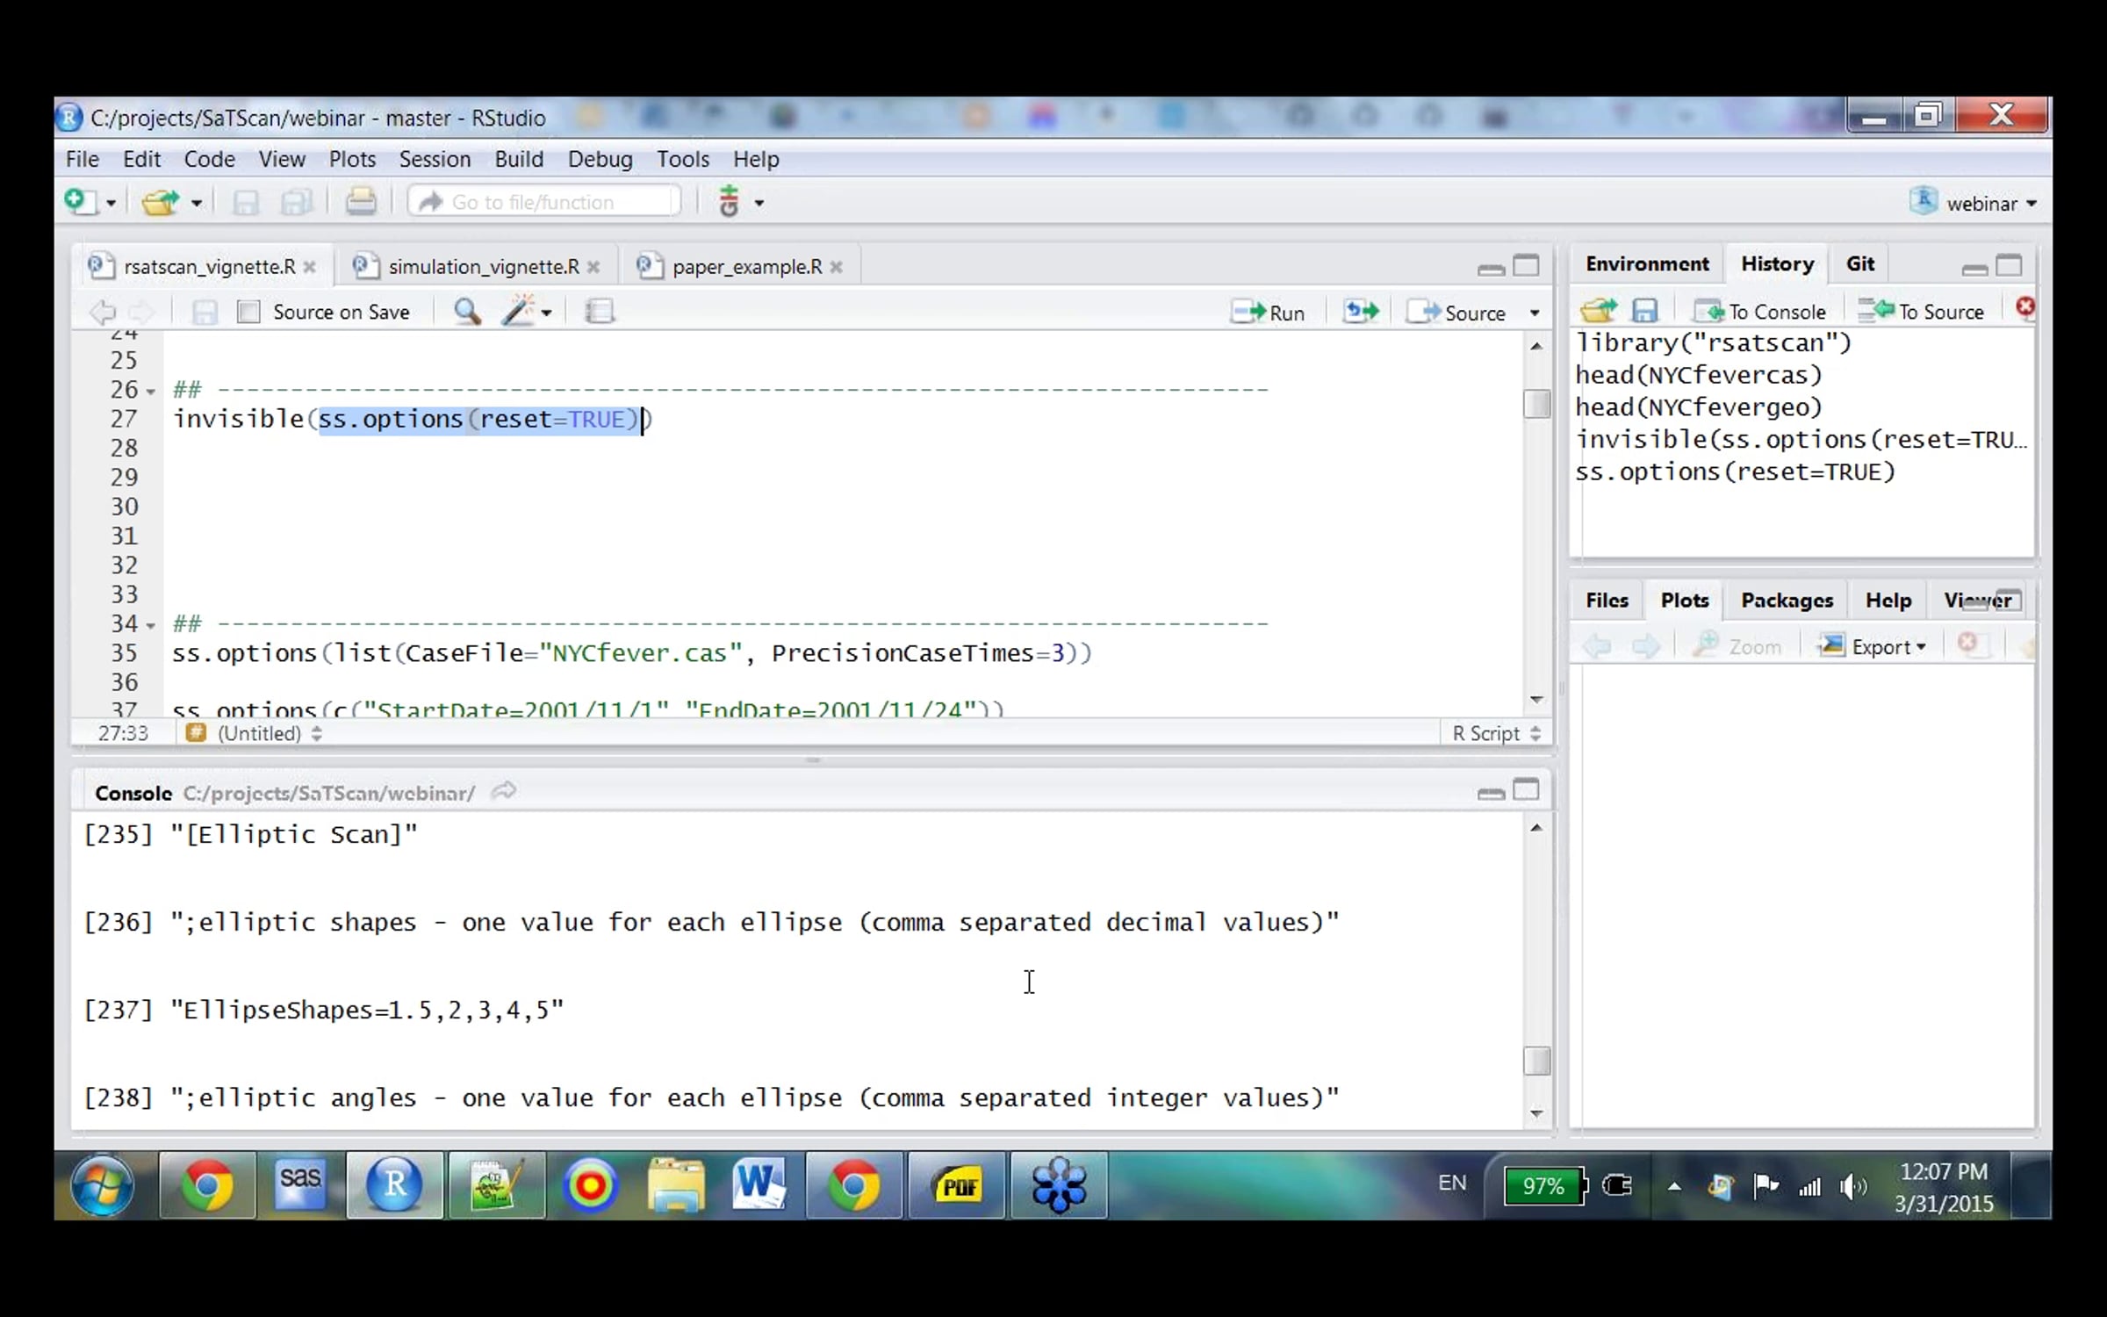Click the To Source button in History

[x=1921, y=311]
